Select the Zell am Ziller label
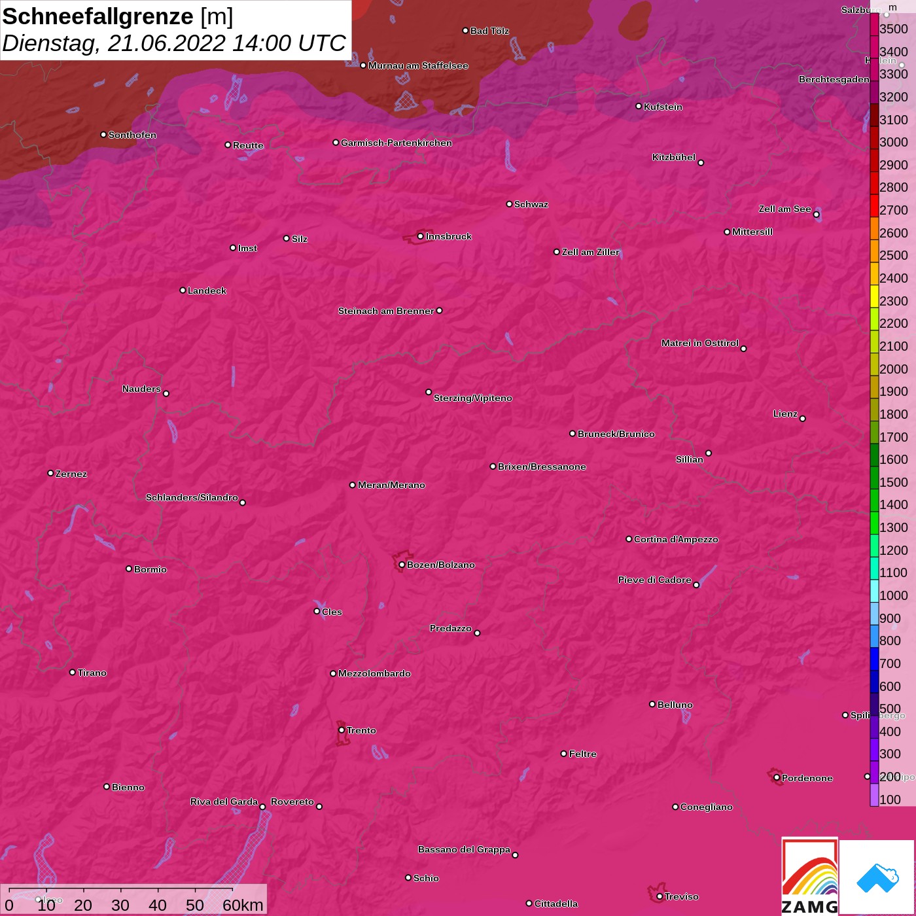 pos(590,252)
